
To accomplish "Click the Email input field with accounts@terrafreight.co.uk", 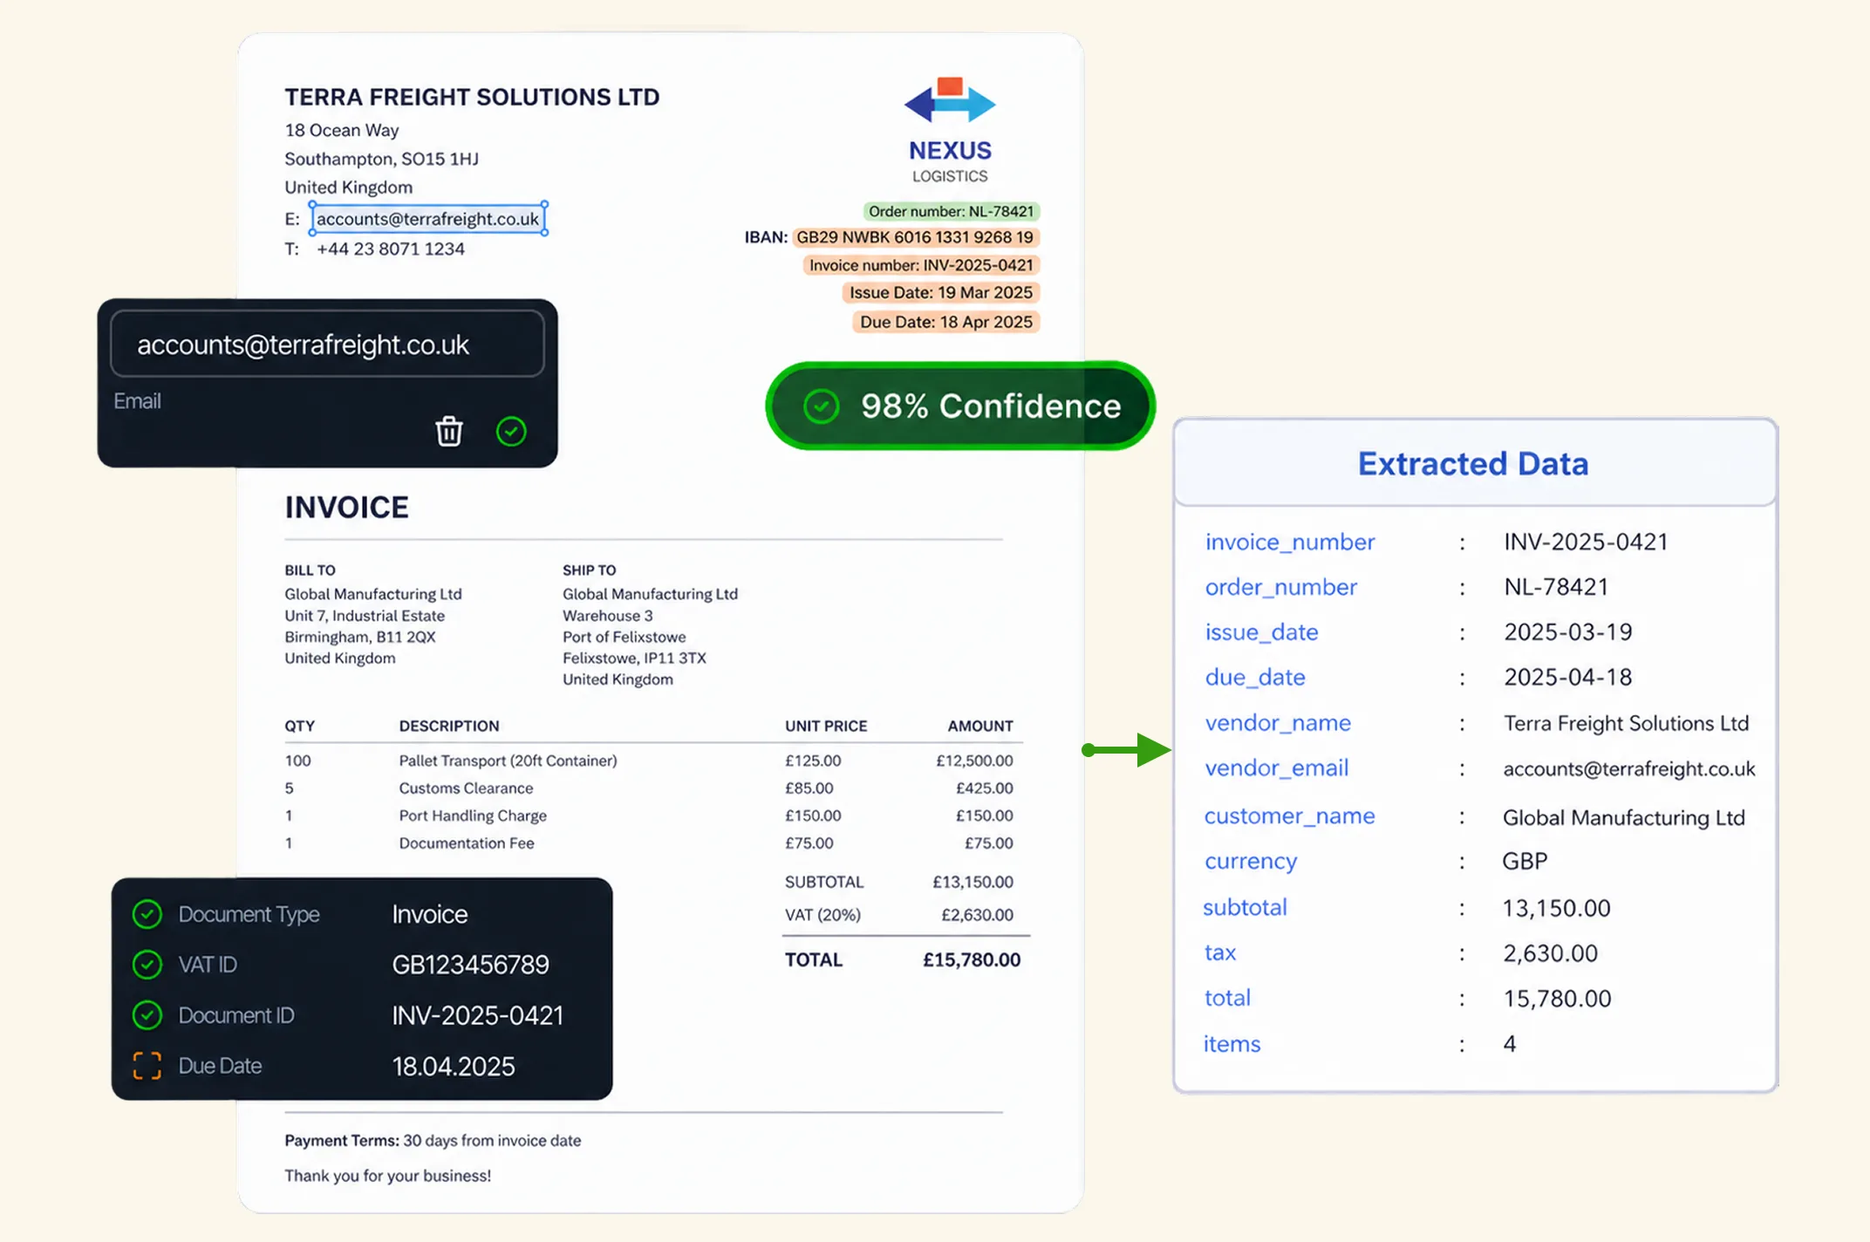I will tap(327, 345).
